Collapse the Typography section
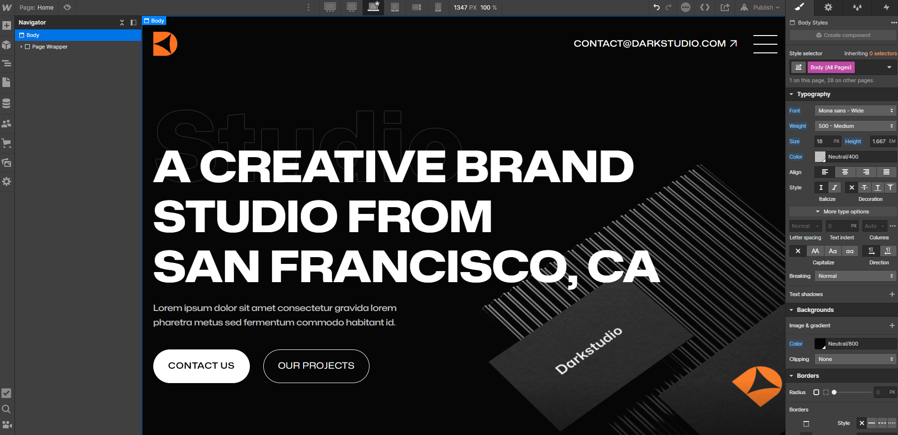The height and width of the screenshot is (435, 898). 792,94
